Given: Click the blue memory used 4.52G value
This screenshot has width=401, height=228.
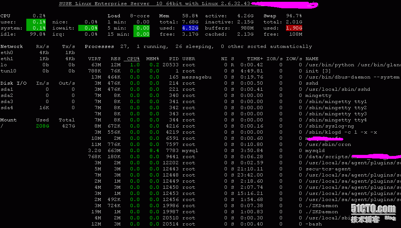Looking at the screenshot, I should pos(190,28).
